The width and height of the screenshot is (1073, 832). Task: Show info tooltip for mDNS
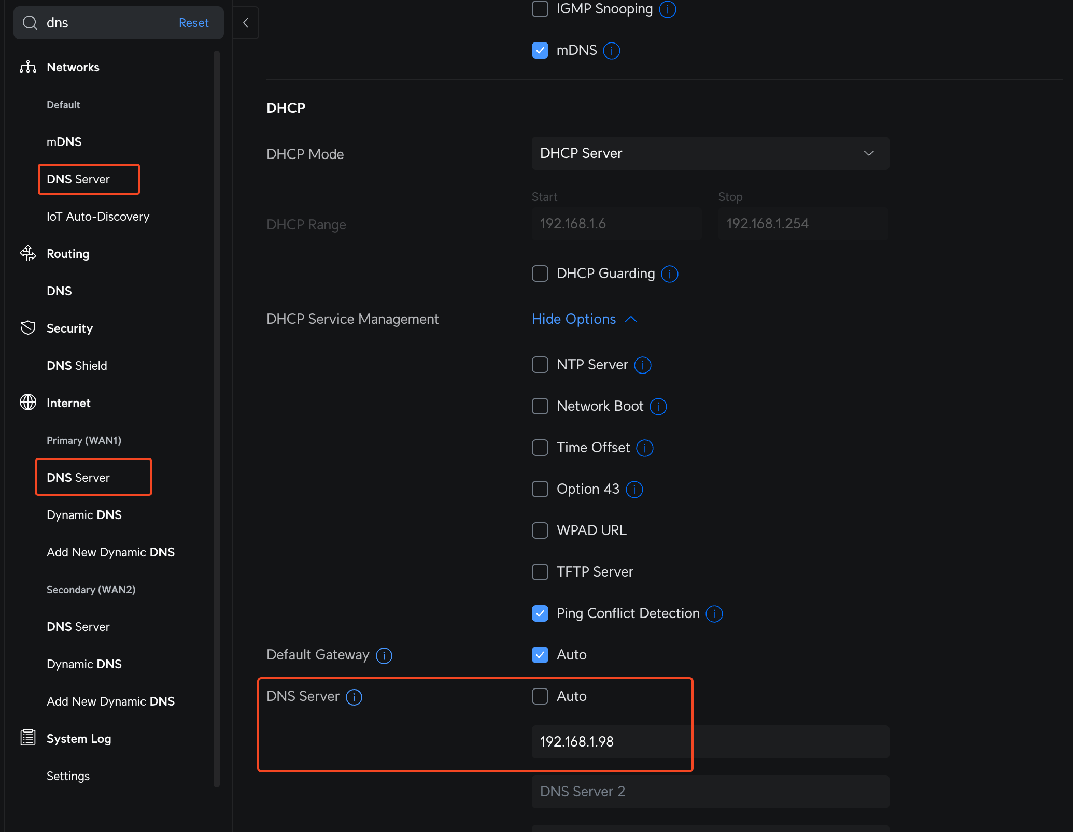click(x=612, y=51)
